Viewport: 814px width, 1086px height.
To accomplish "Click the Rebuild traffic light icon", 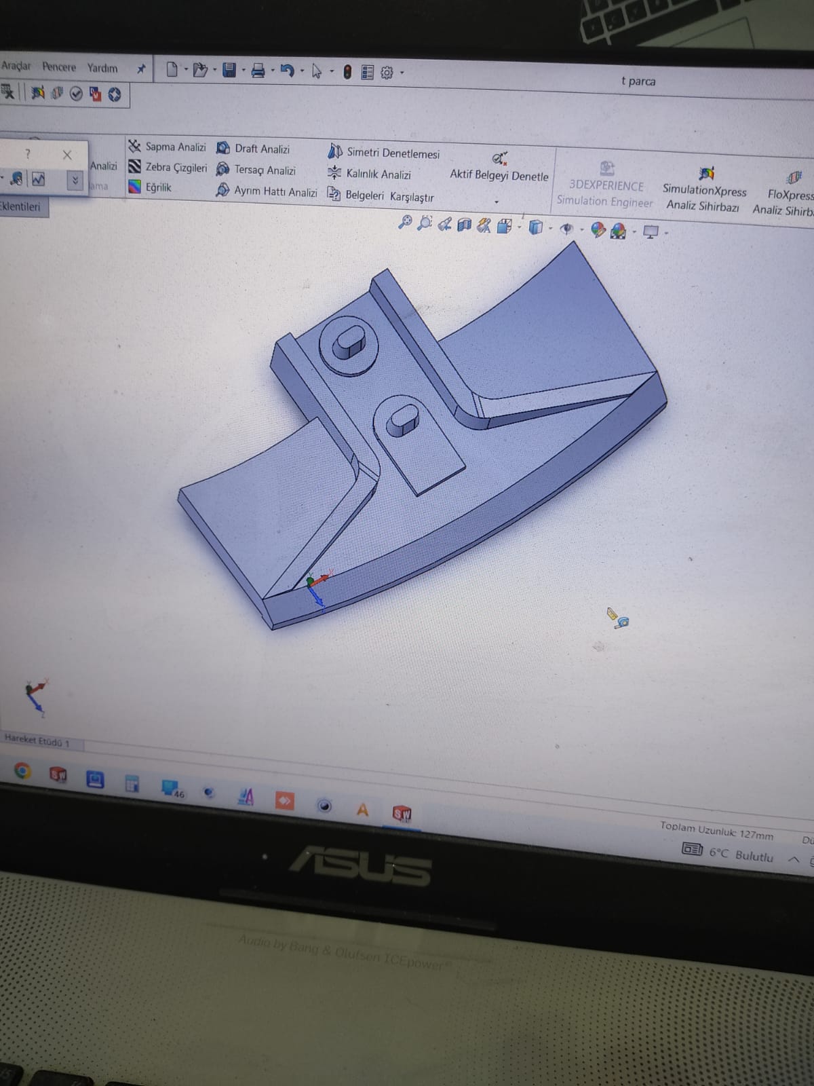I will tap(347, 72).
